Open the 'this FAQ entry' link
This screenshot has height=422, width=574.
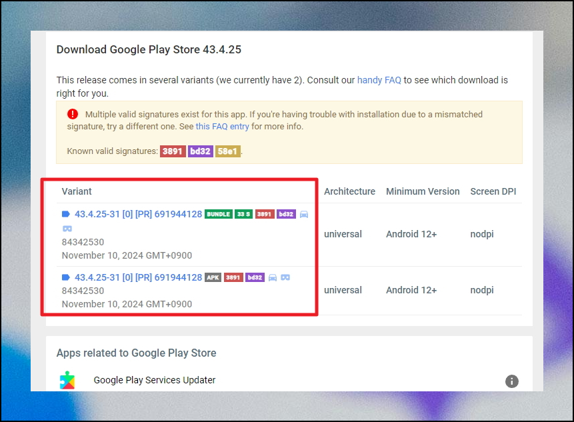click(222, 127)
